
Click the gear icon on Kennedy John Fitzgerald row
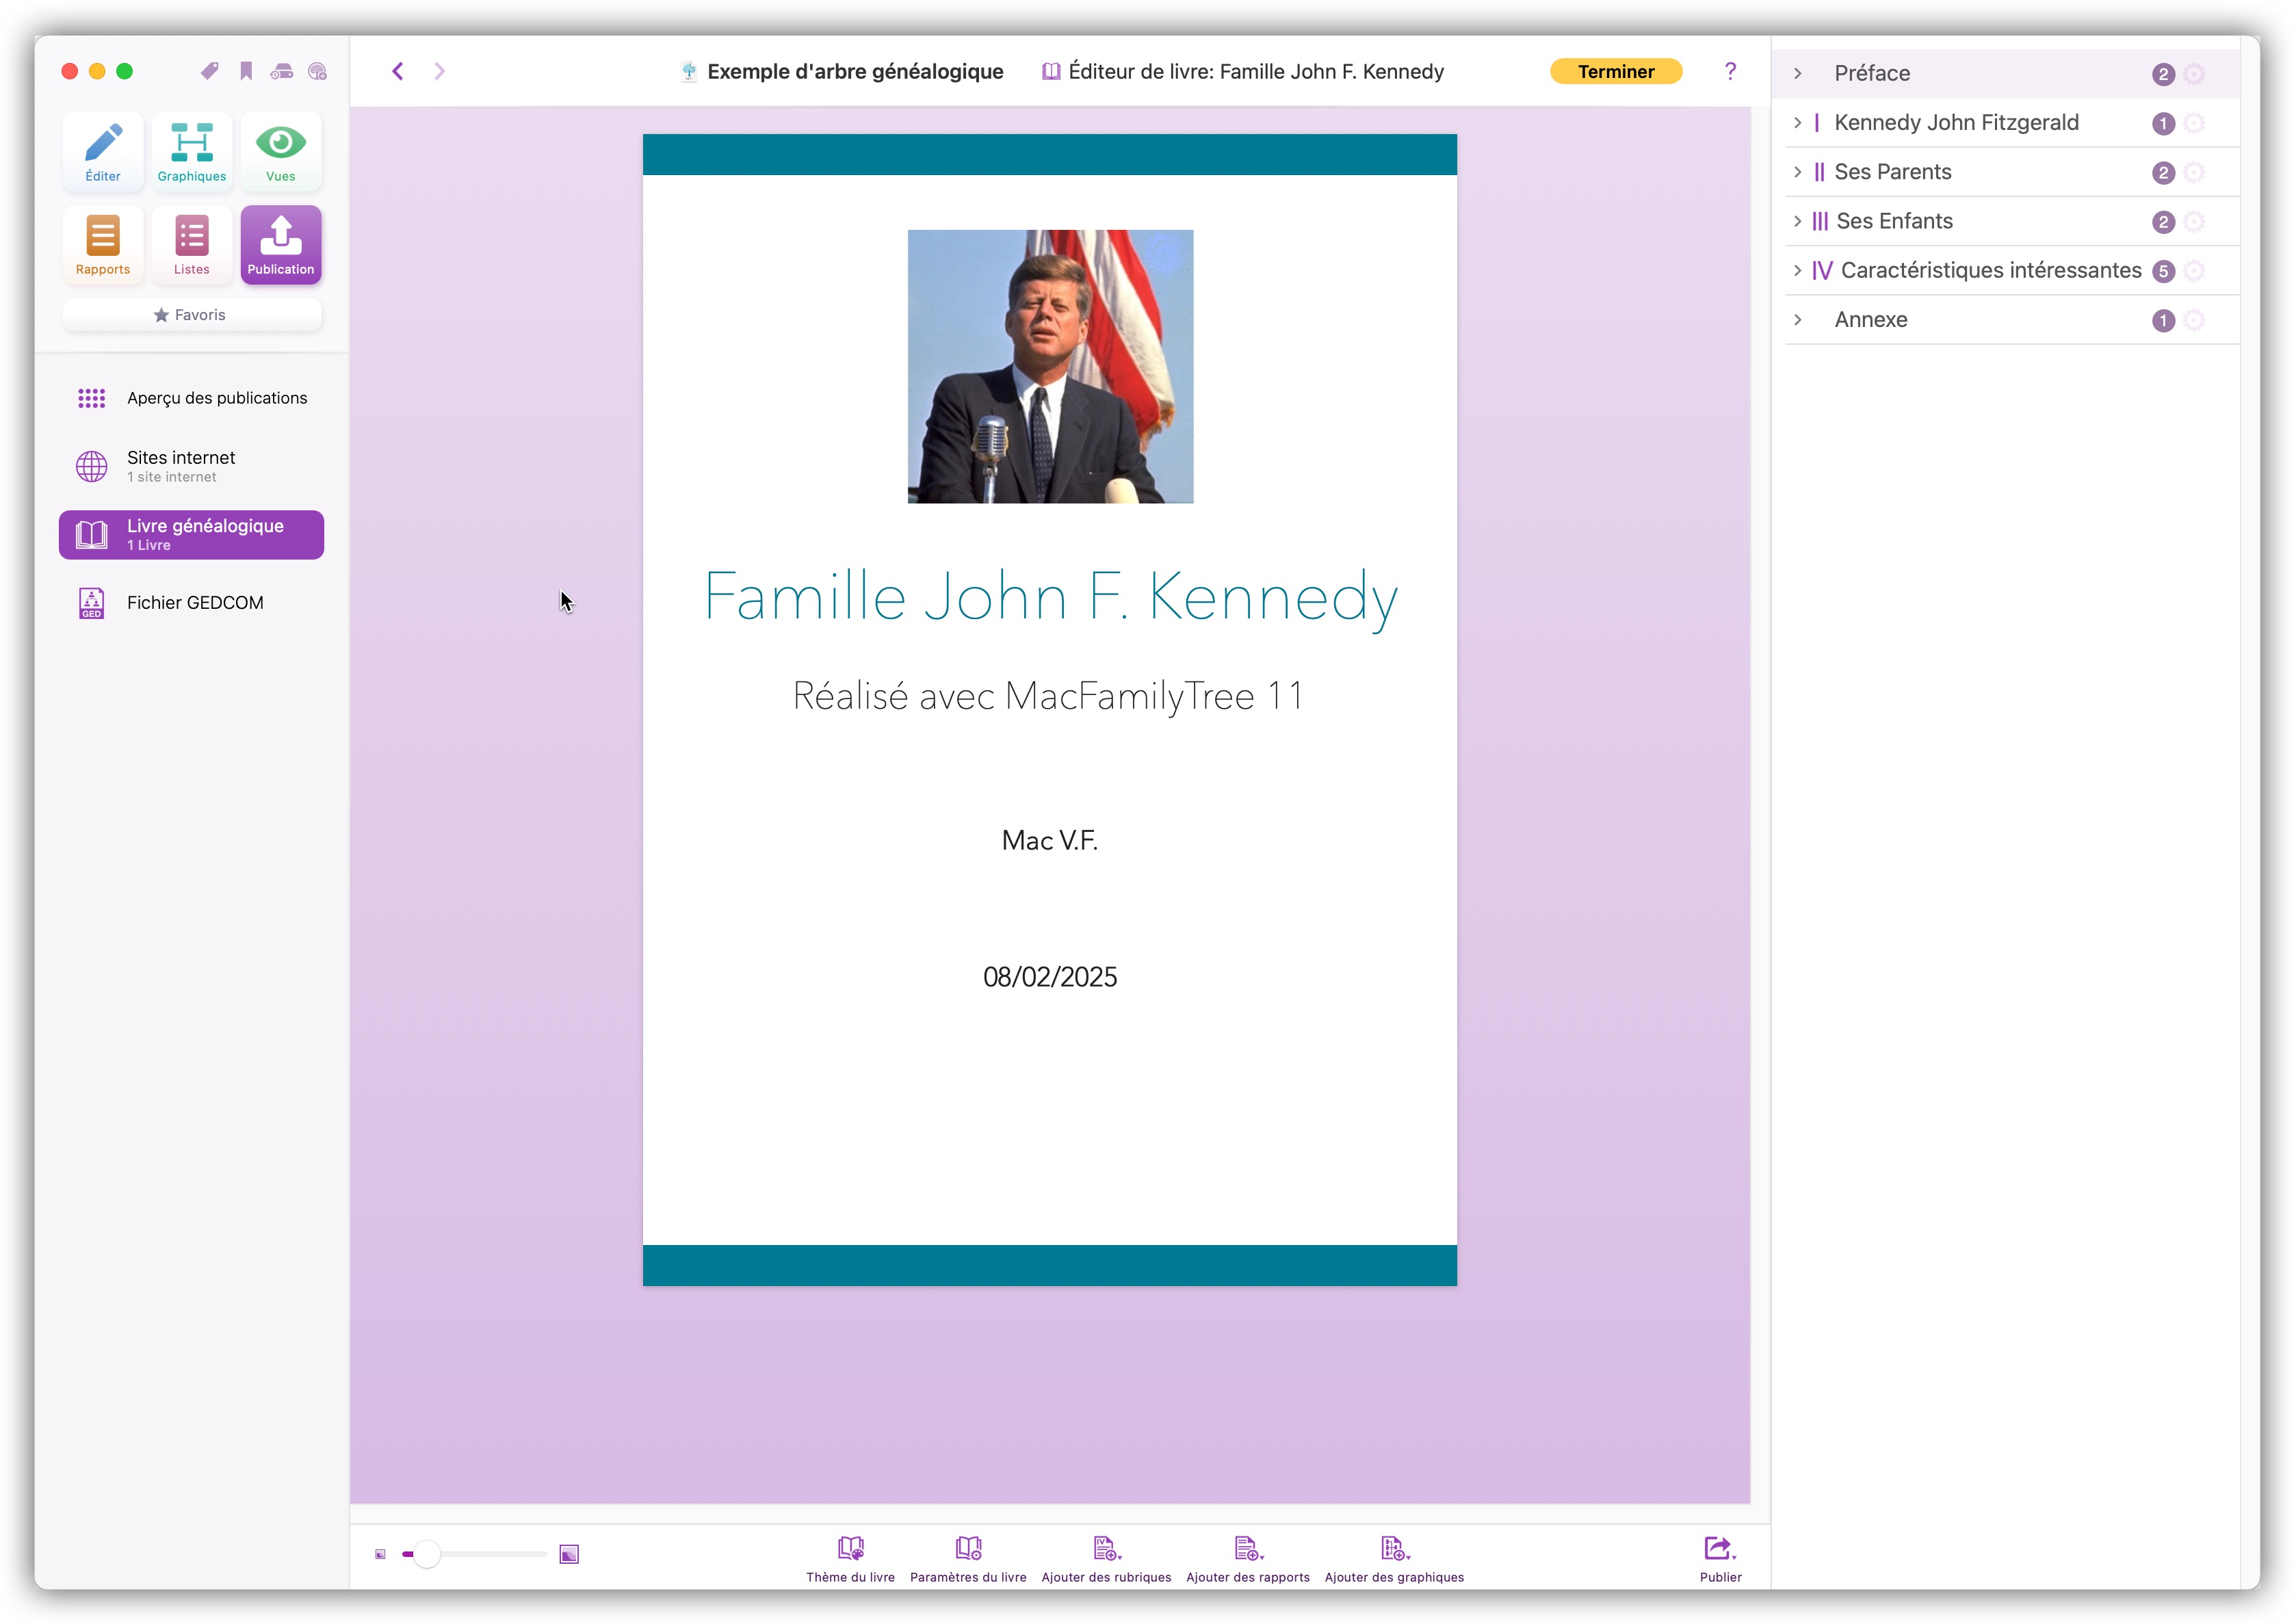[x=2194, y=123]
